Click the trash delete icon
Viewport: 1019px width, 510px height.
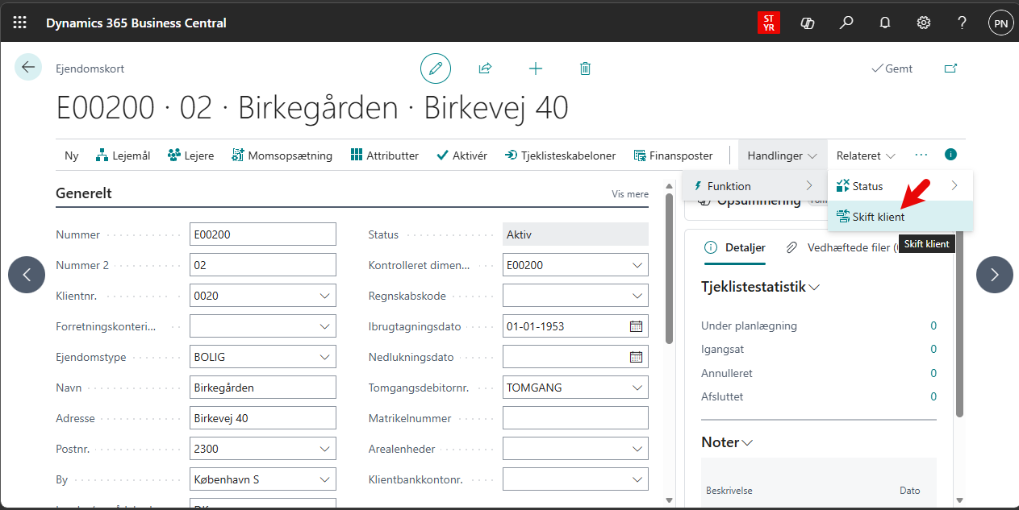[586, 68]
